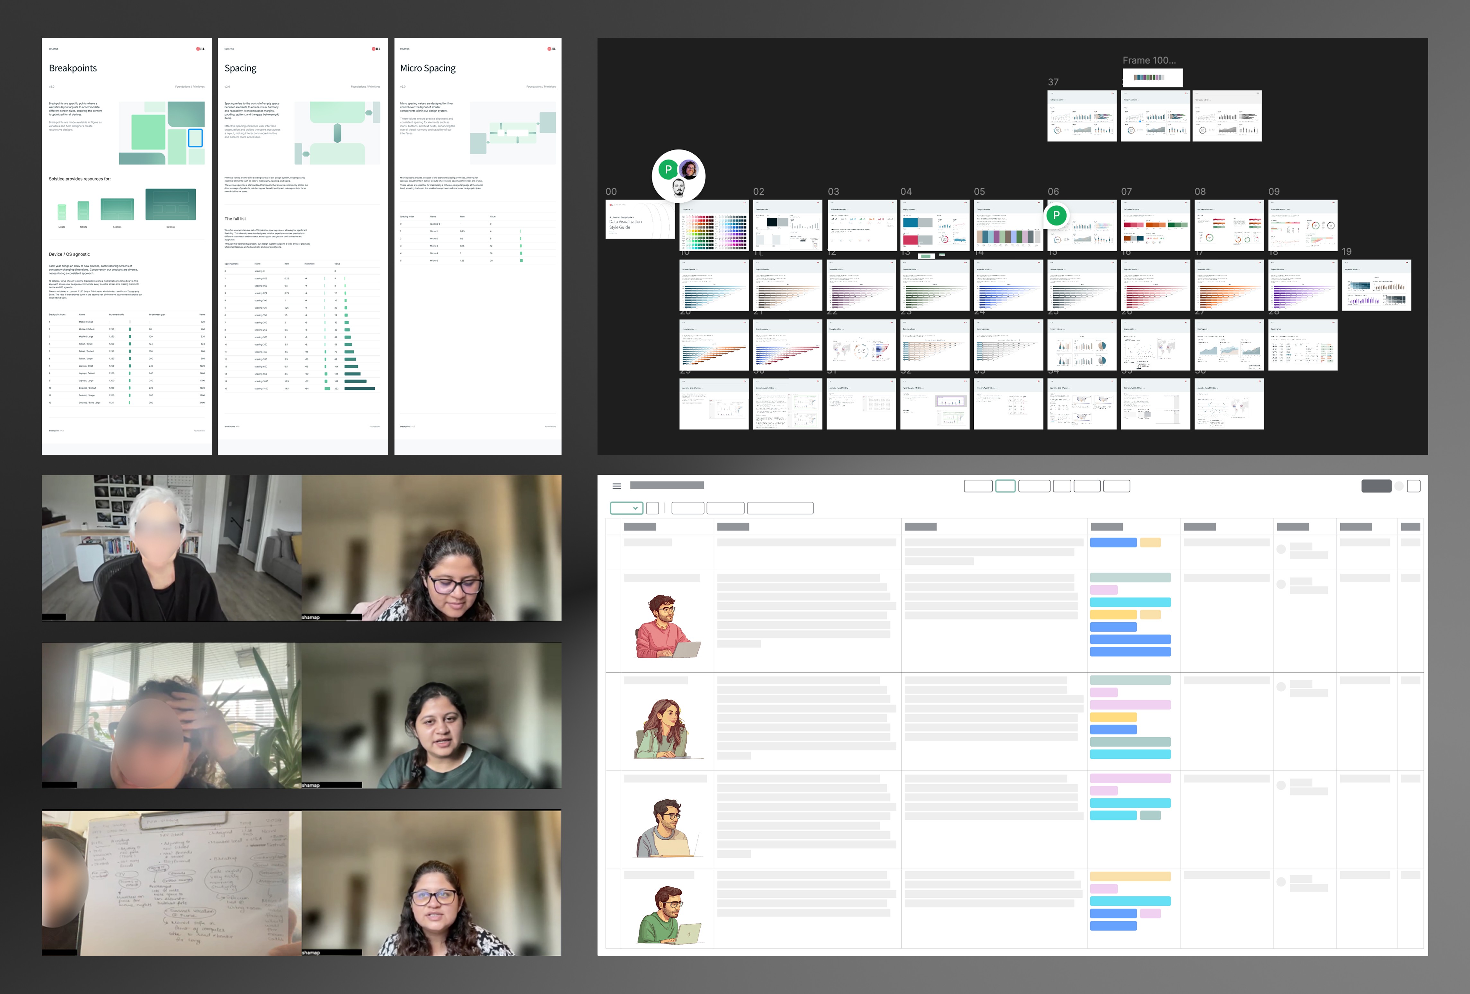The width and height of the screenshot is (1470, 994).
Task: Select the Frame 100 label text
Action: (1149, 60)
